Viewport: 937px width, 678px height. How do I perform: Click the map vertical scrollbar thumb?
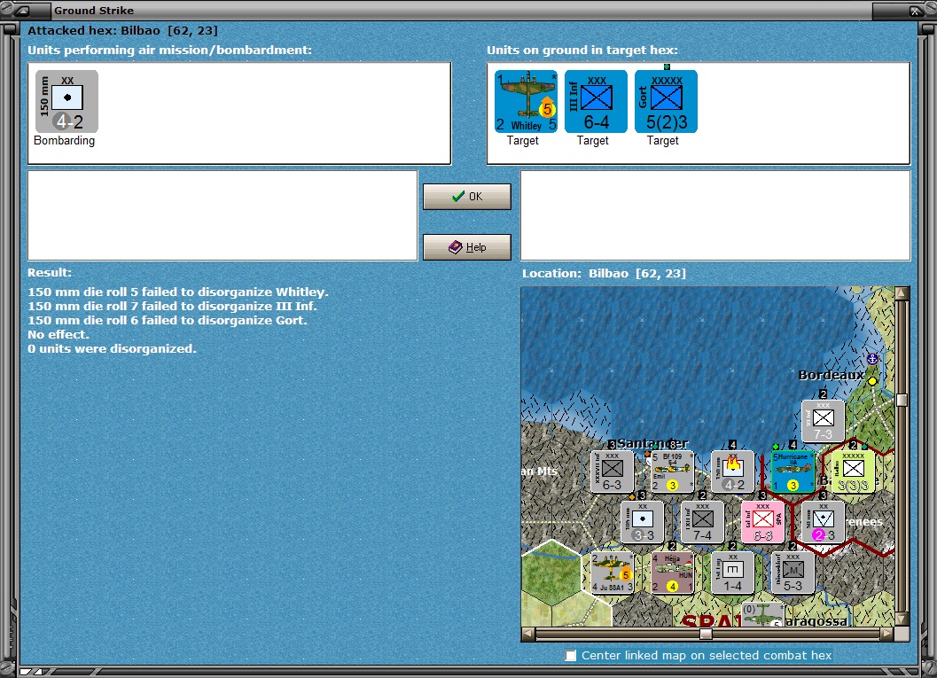coord(902,401)
